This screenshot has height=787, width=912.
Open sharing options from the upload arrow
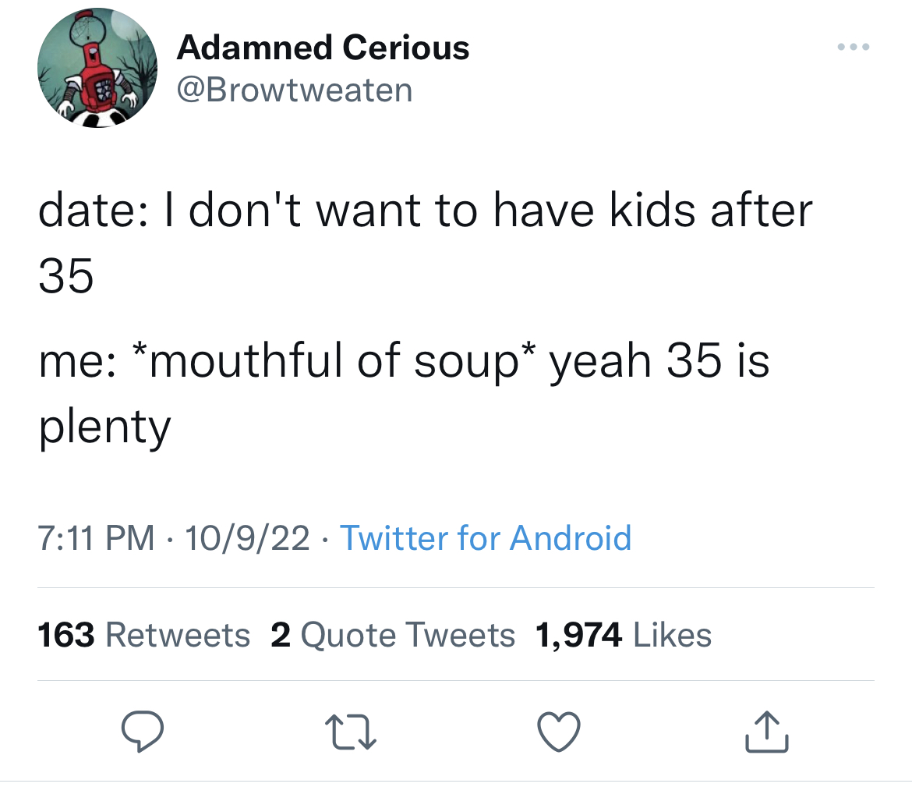766,730
